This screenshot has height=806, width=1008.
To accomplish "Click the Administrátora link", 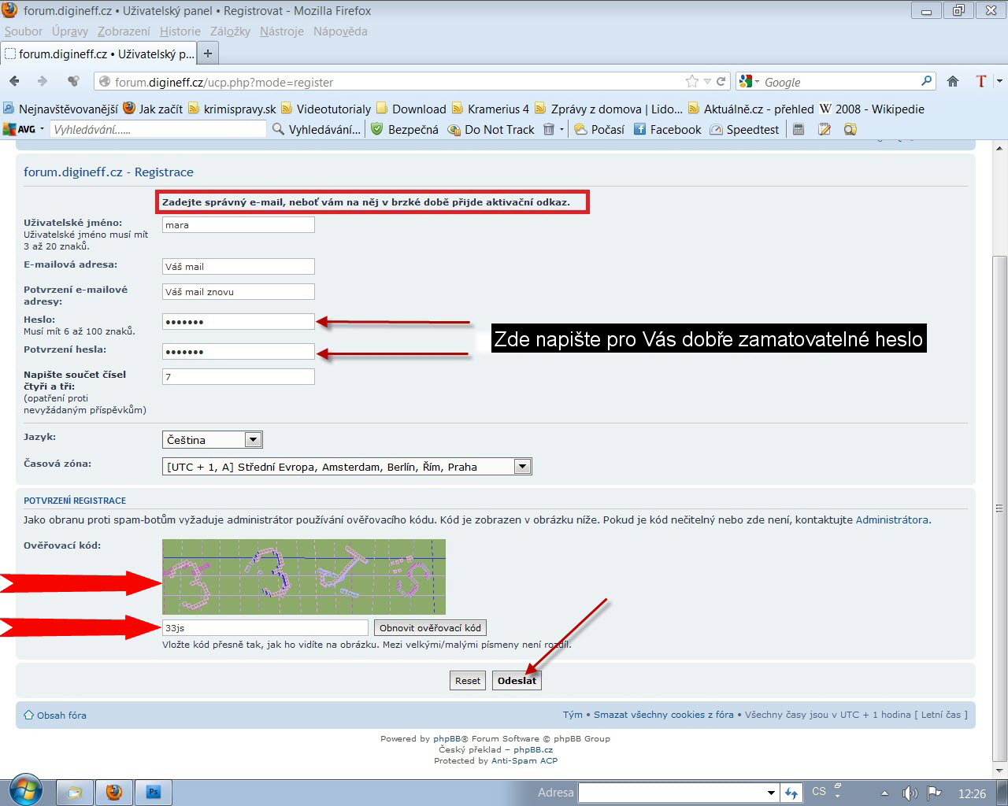I will point(891,519).
